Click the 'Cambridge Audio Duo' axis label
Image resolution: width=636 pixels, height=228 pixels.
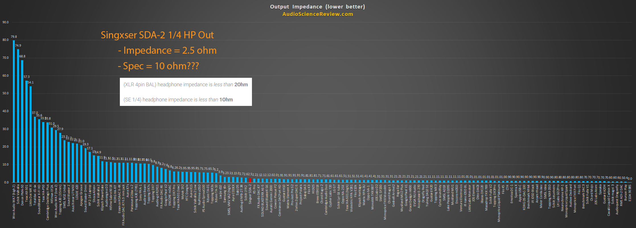pos(326,199)
